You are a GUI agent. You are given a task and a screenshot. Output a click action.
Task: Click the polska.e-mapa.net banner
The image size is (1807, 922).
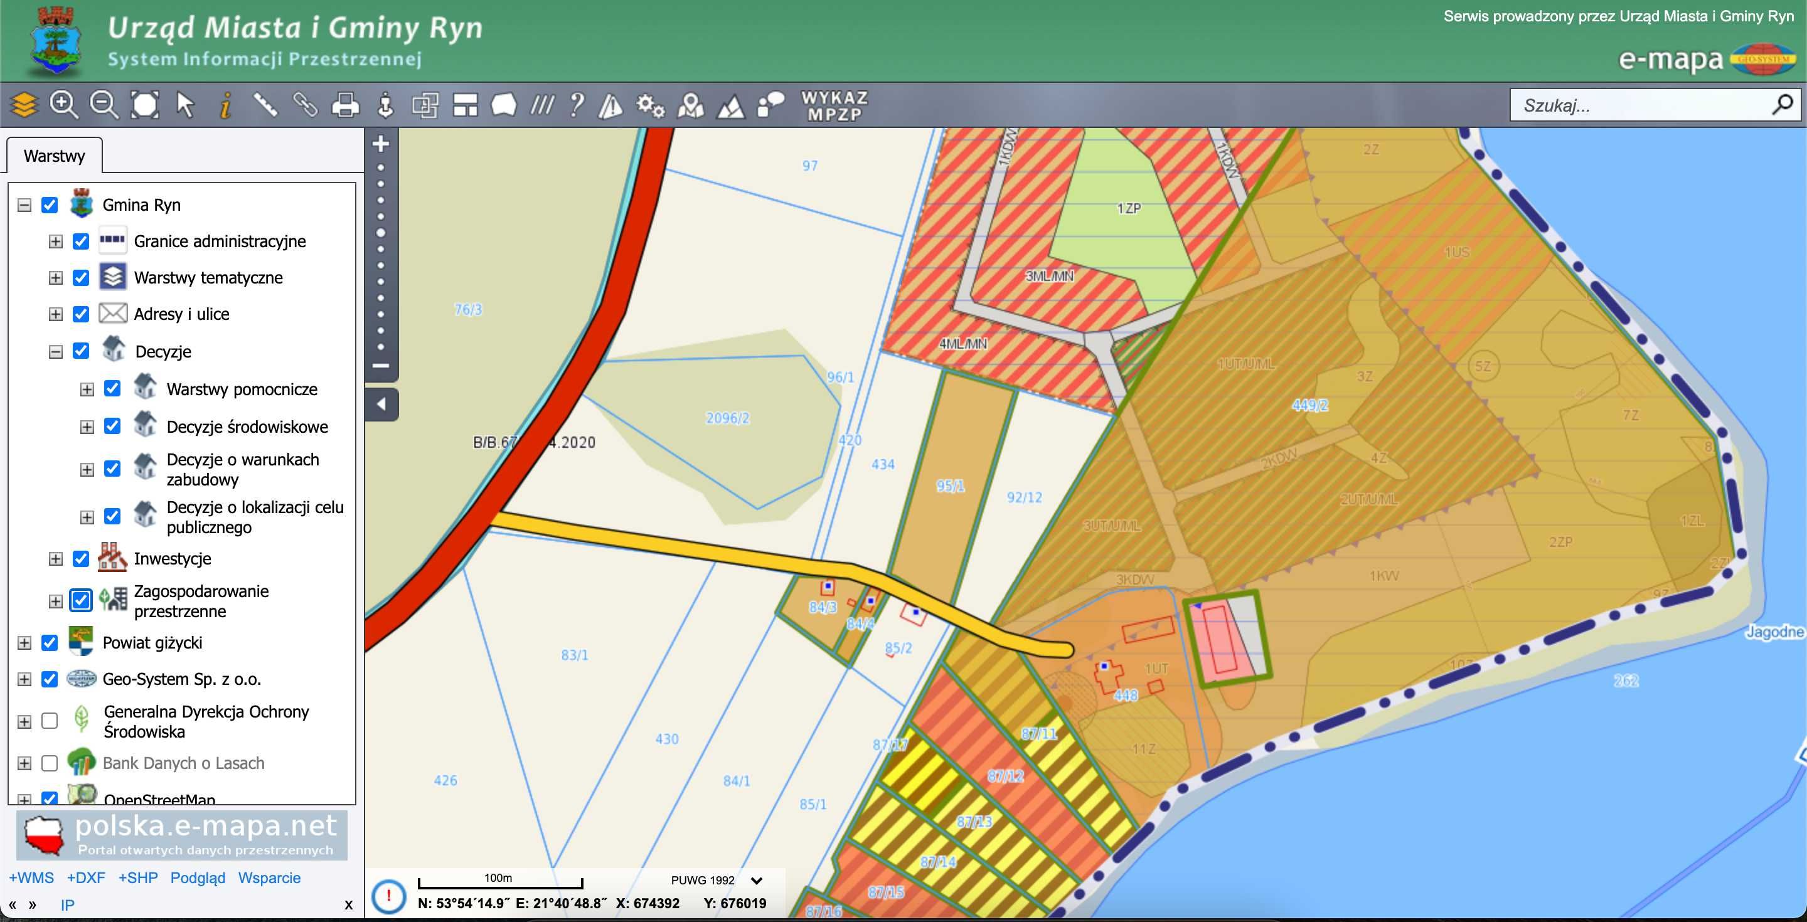tap(182, 835)
